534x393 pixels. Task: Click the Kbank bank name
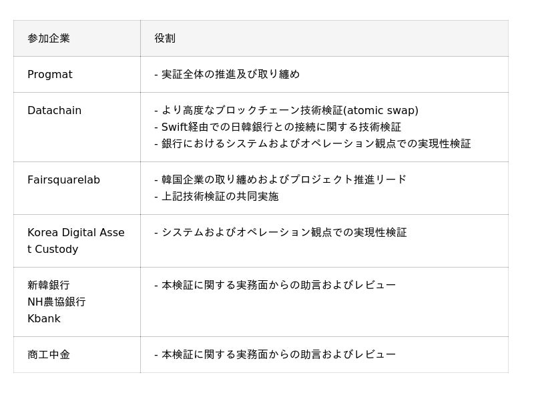[44, 318]
